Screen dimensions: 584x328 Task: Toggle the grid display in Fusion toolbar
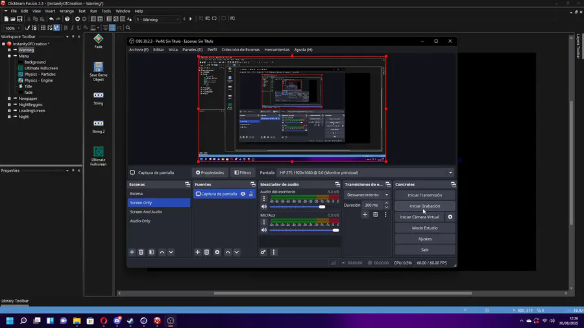43,28
